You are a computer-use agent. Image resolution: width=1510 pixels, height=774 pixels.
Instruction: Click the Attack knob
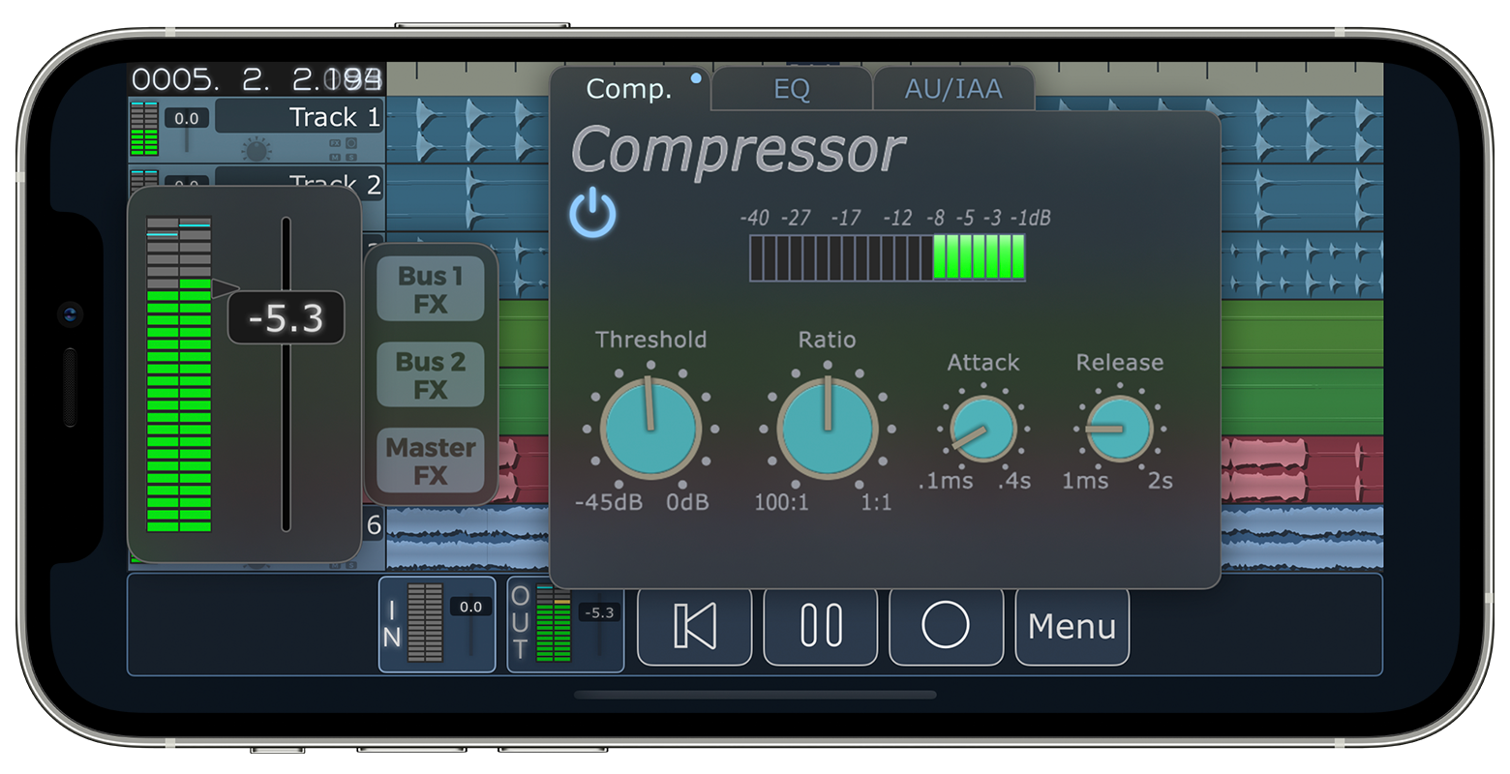point(983,429)
